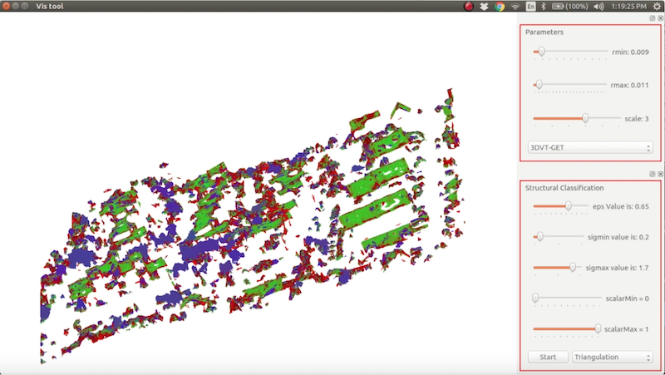Open the Triangulation dropdown
The image size is (665, 375).
pyautogui.click(x=613, y=357)
